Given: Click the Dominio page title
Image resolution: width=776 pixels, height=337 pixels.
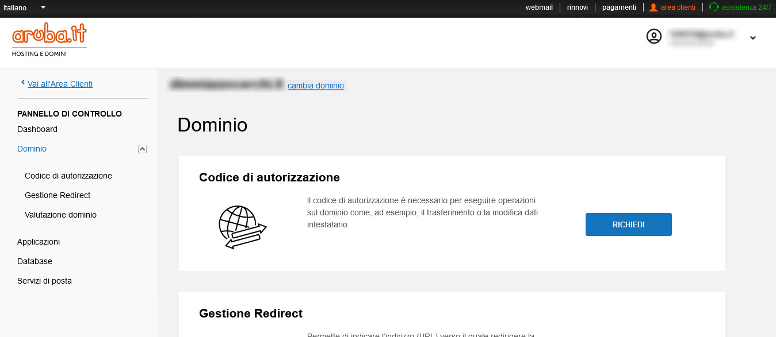Looking at the screenshot, I should (x=212, y=125).
